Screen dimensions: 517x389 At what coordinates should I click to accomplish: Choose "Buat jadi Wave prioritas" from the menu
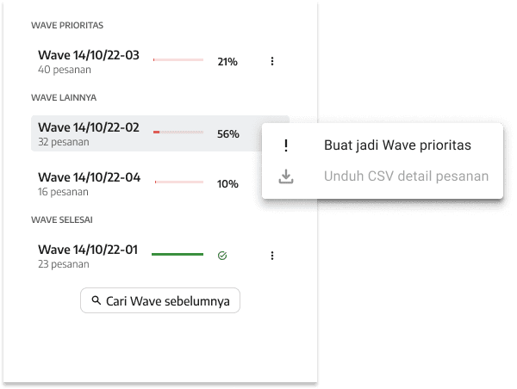(x=397, y=145)
